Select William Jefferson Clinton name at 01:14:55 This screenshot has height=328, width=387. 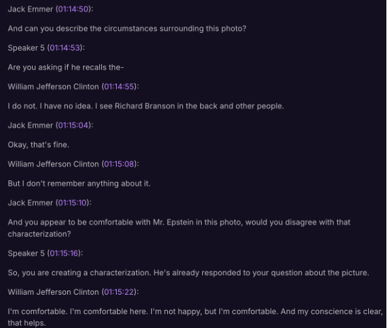point(53,87)
